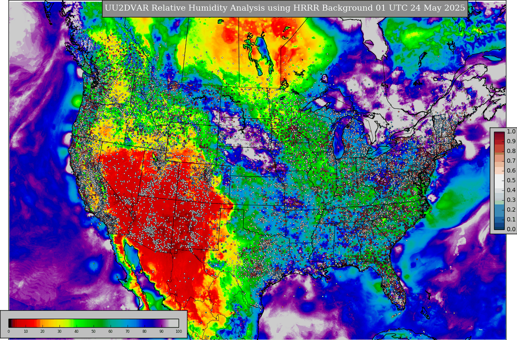Click the '60' tick label on the humidity scale
Screen dimensions: 517x340
(x=111, y=331)
